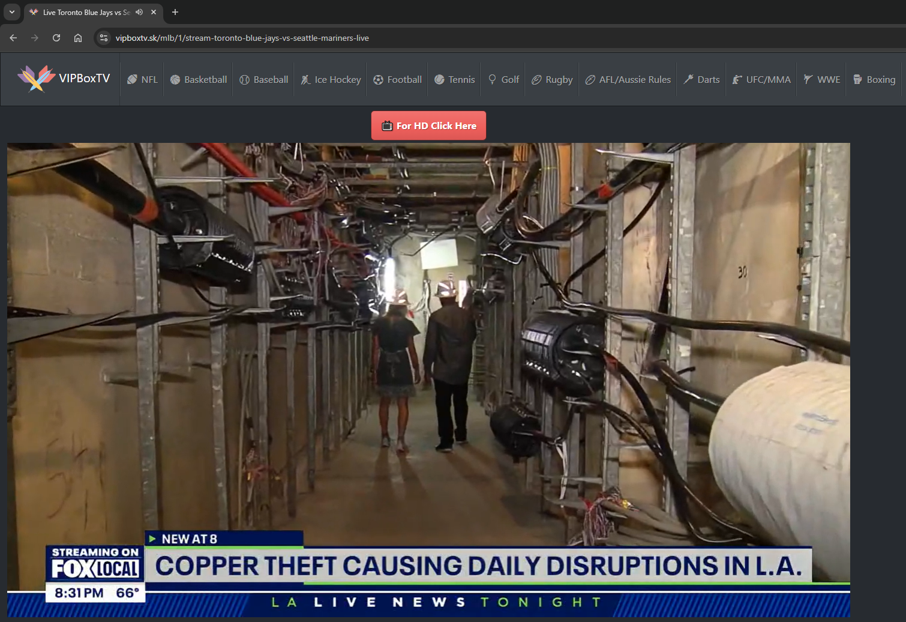Click the VIPBoxTV logo
This screenshot has height=622, width=906.
[x=64, y=79]
